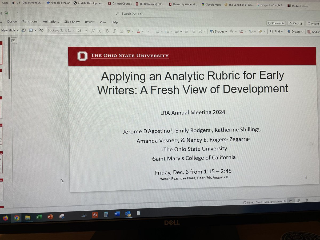Expand the New Slide dropdown arrow
320x240 pixels.
[17, 30]
